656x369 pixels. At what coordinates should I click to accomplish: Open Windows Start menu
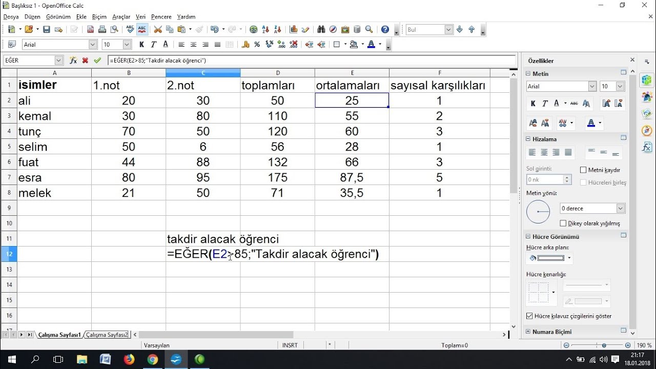(x=11, y=359)
